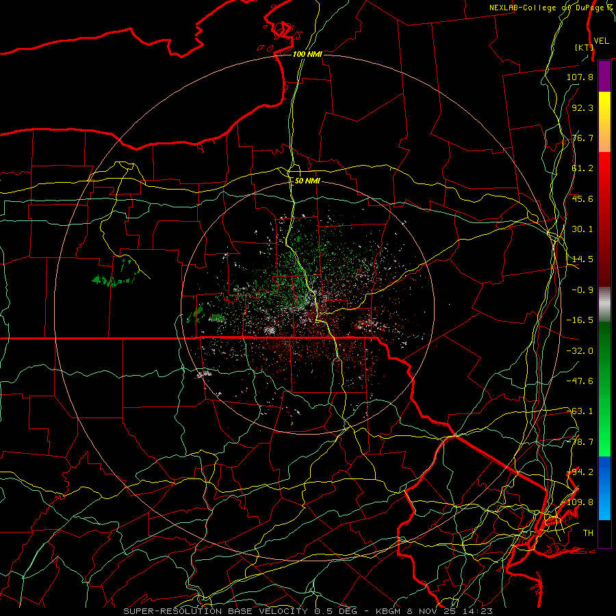Screen dimensions: 616x616
Task: Click the -94.2 legend value
Action: (580, 472)
